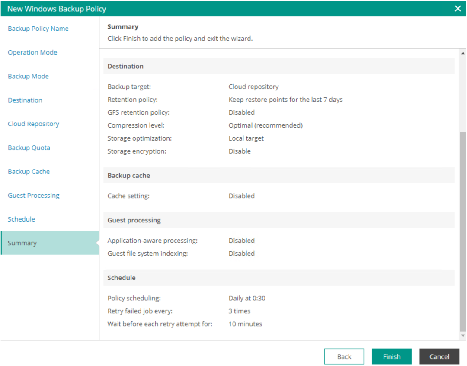
Task: Close the New Windows Backup Policy wizard
Action: point(457,8)
